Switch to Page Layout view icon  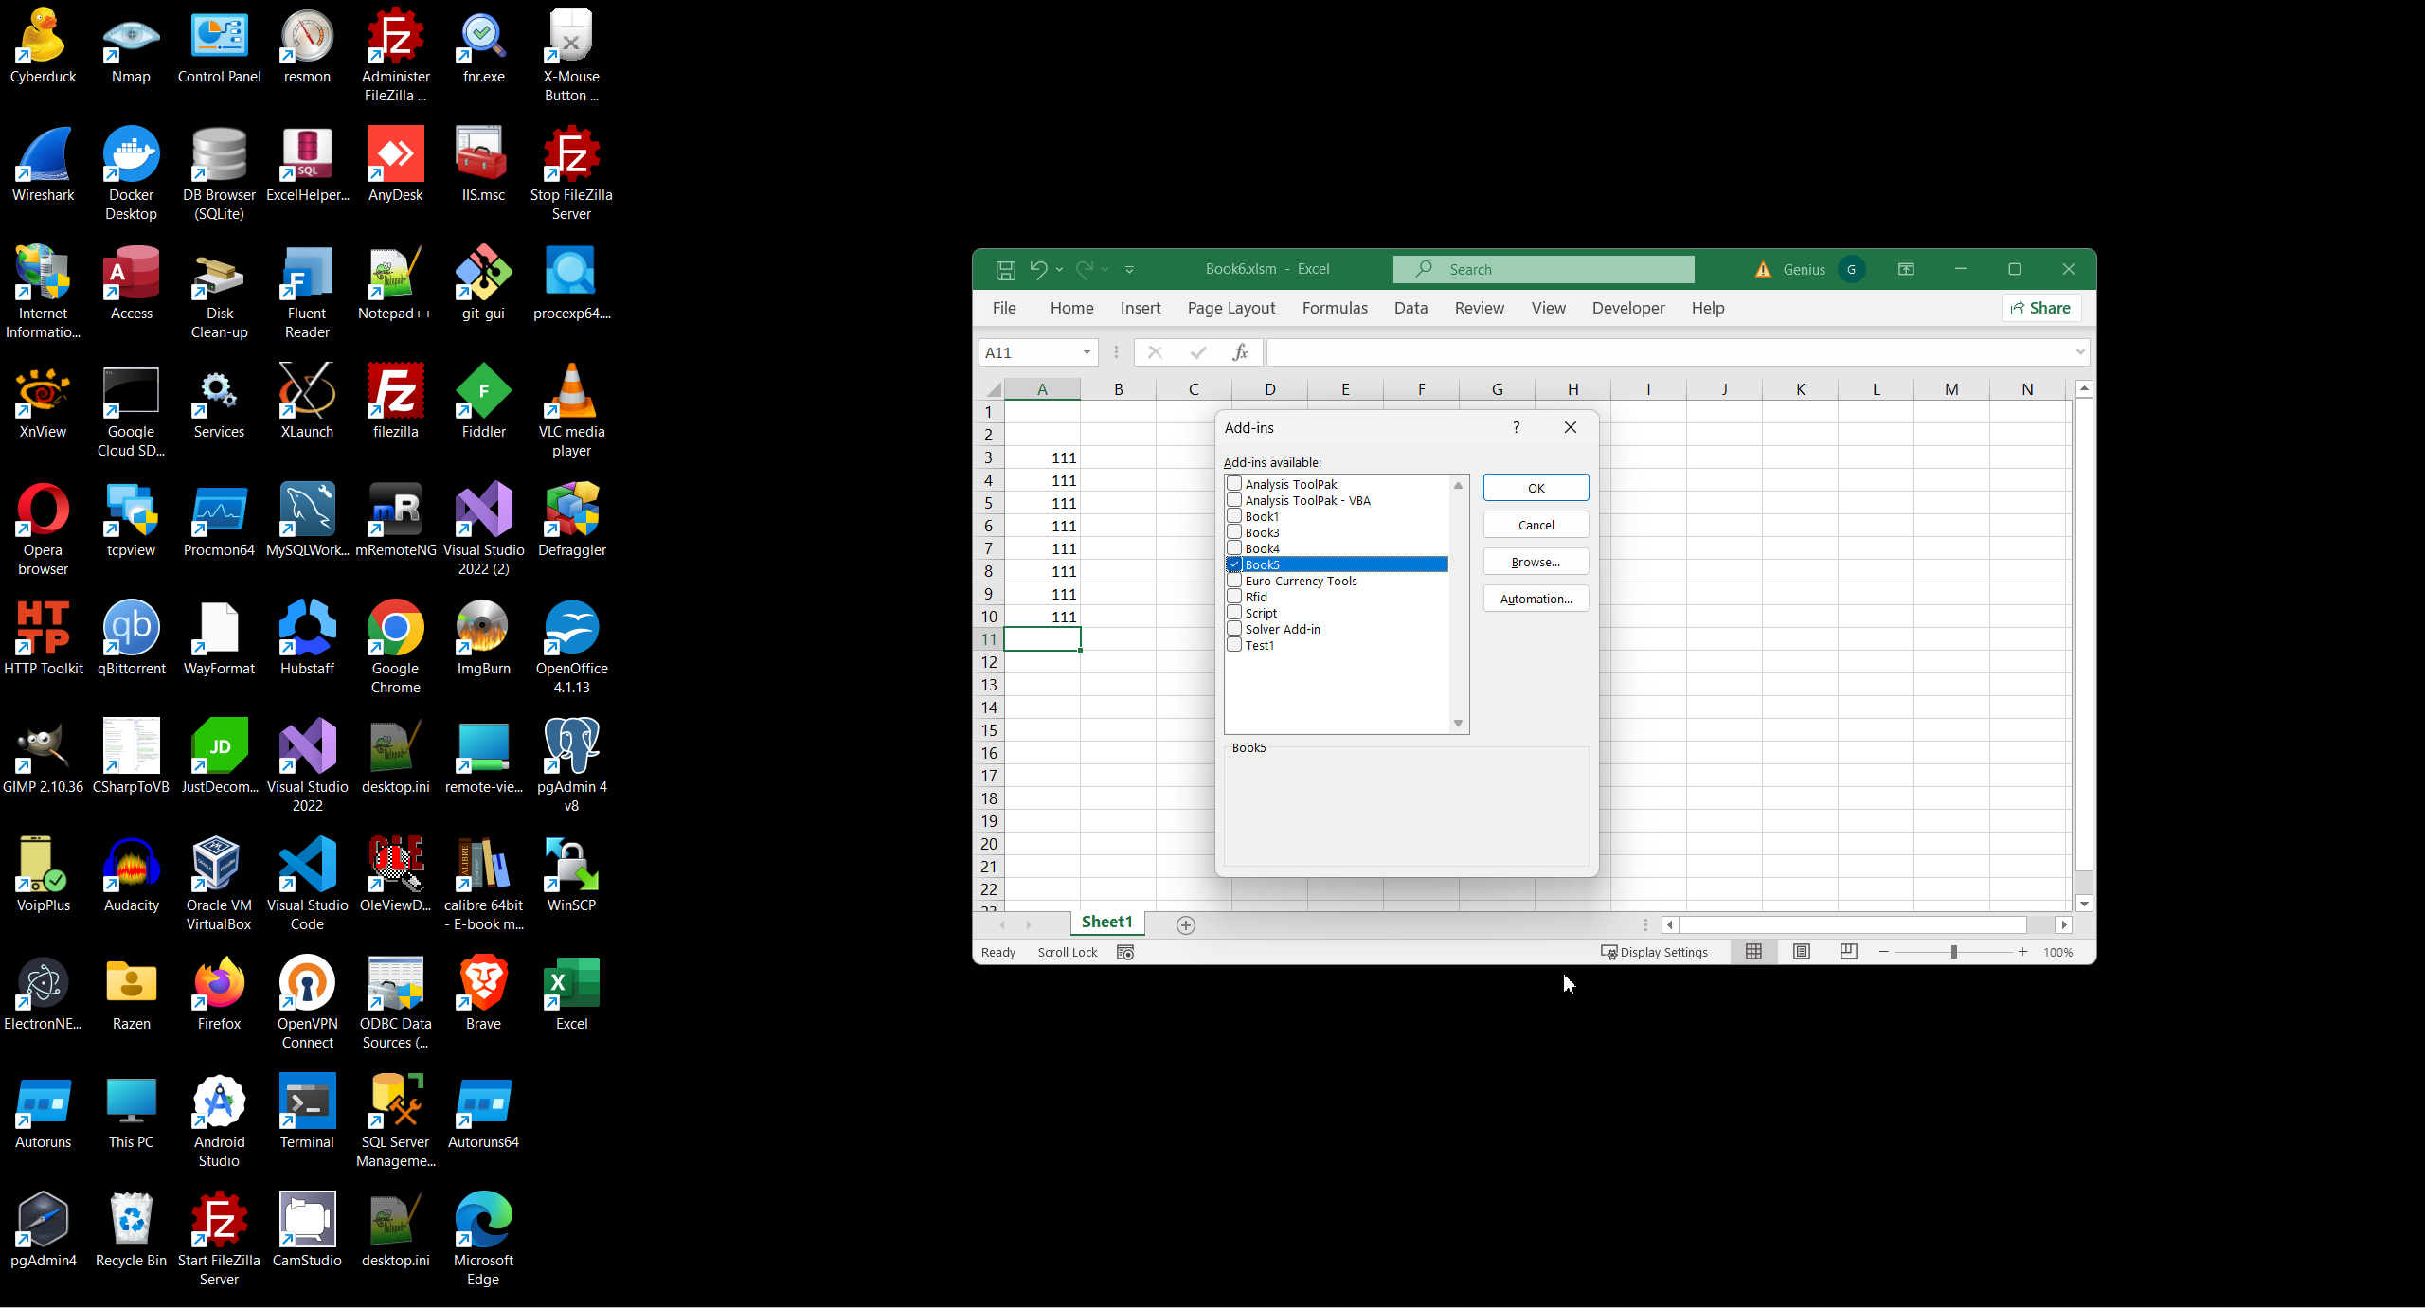coord(1802,952)
